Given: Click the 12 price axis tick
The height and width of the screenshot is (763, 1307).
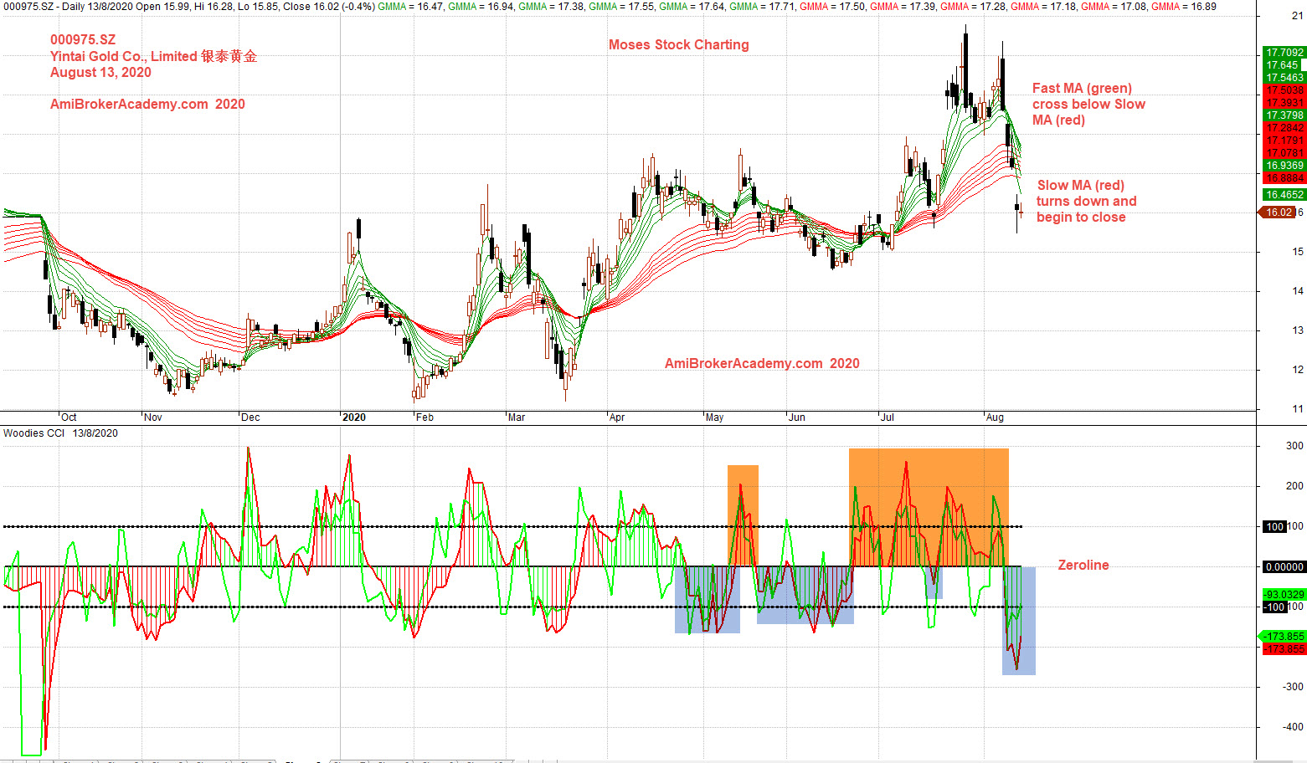Looking at the screenshot, I should [x=1297, y=370].
